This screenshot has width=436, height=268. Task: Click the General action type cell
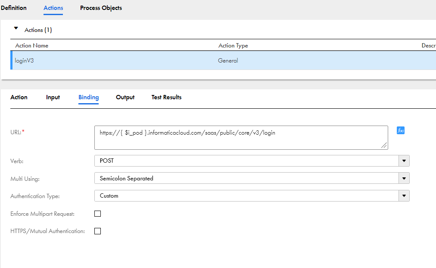click(228, 60)
